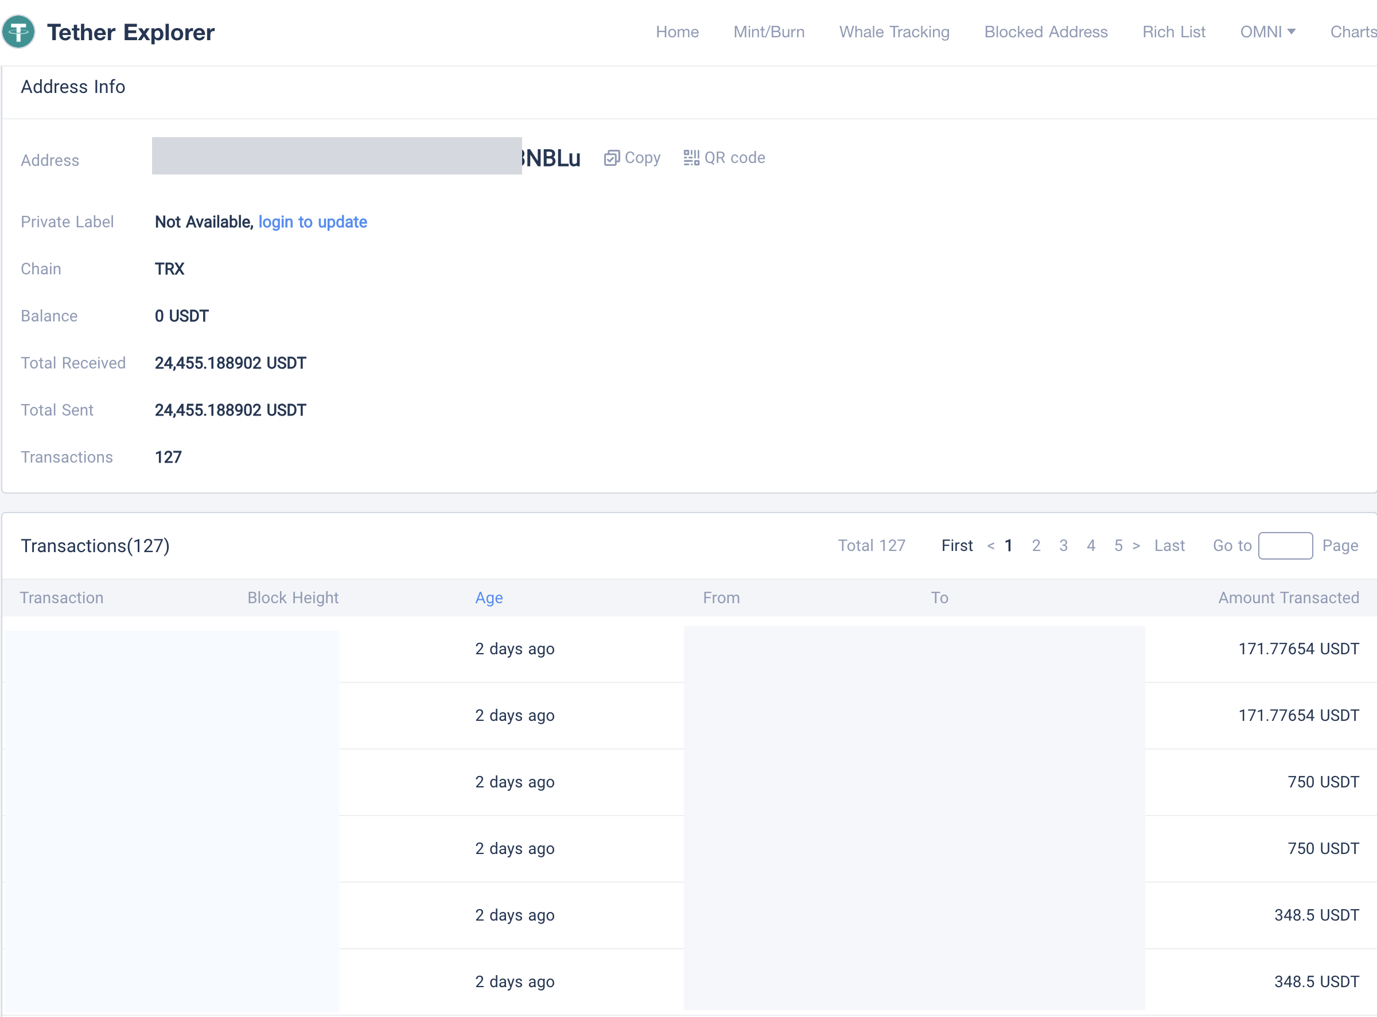Click the 'Block Height' column header
This screenshot has width=1377, height=1017.
pos(293,598)
